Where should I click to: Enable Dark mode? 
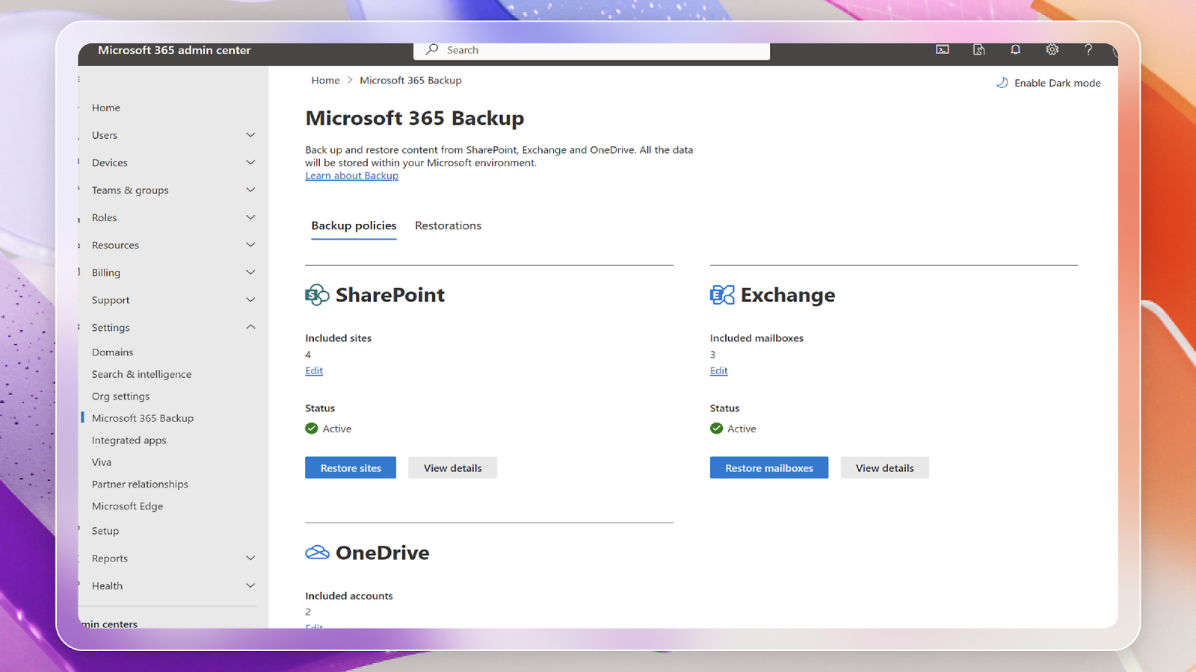point(1048,83)
